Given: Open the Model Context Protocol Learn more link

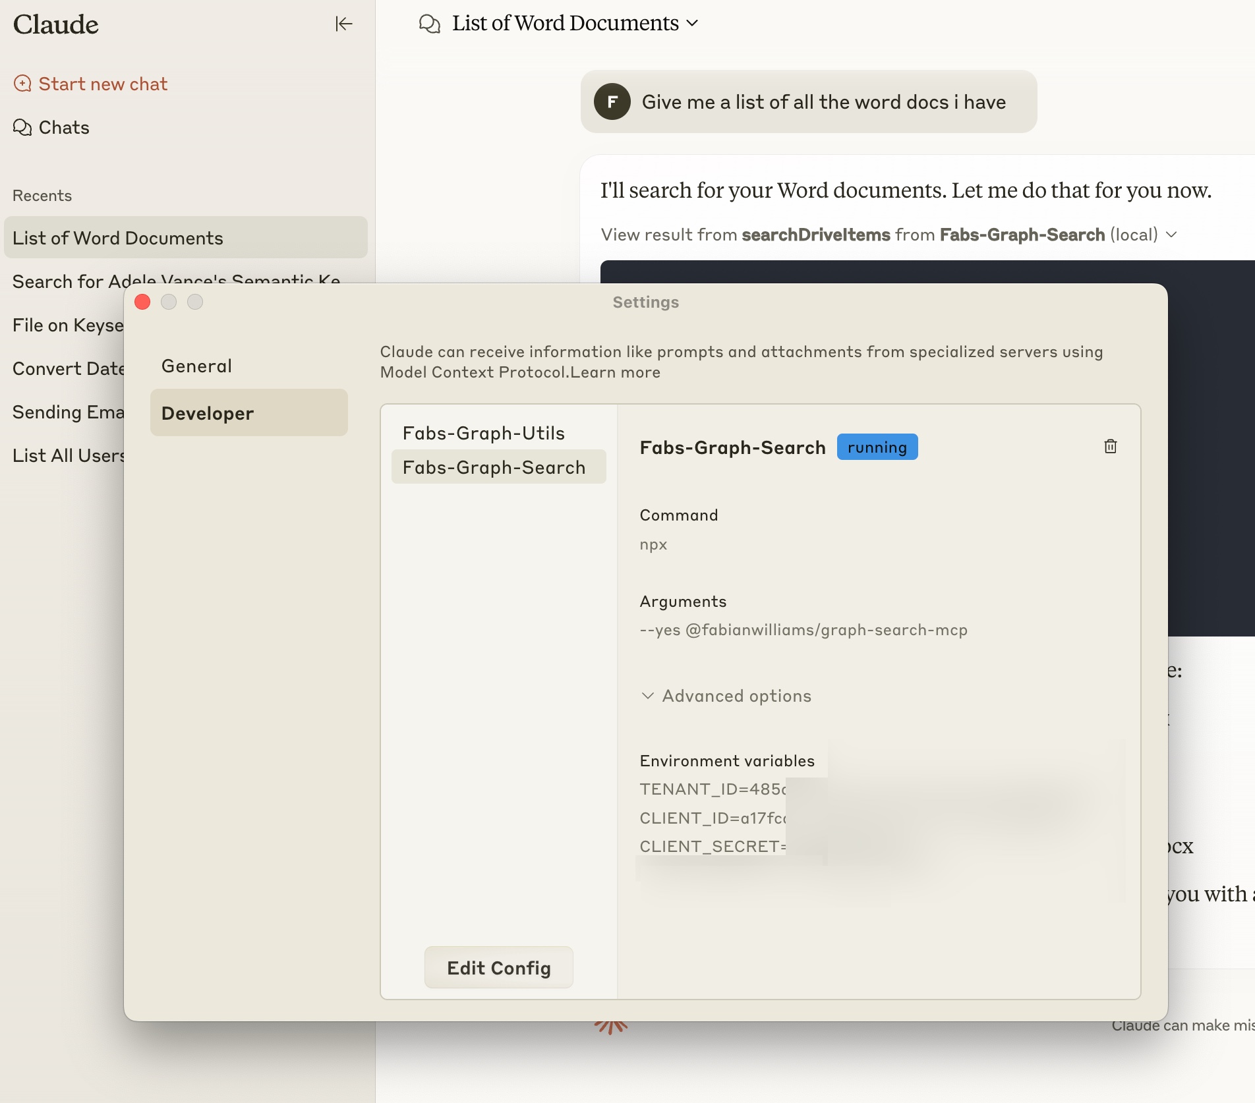Looking at the screenshot, I should [x=614, y=372].
